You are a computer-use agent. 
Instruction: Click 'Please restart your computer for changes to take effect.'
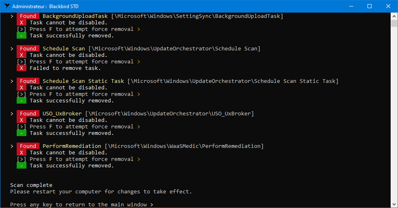point(101,191)
